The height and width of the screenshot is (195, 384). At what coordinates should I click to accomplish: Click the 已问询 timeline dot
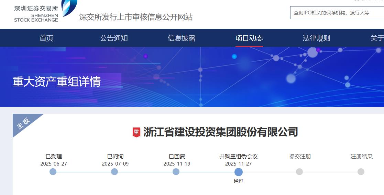[114, 172]
